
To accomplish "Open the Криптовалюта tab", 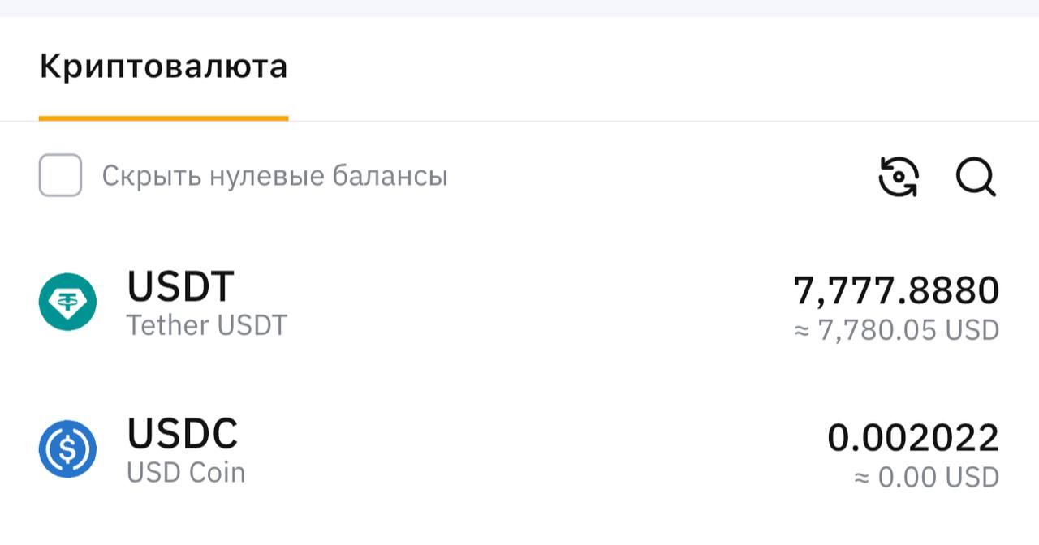I will (163, 67).
